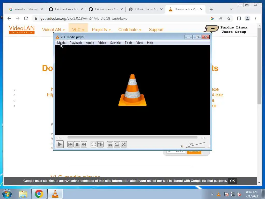
Task: Switch to second E2Guardian GitHub tab
Action: [x=106, y=9]
